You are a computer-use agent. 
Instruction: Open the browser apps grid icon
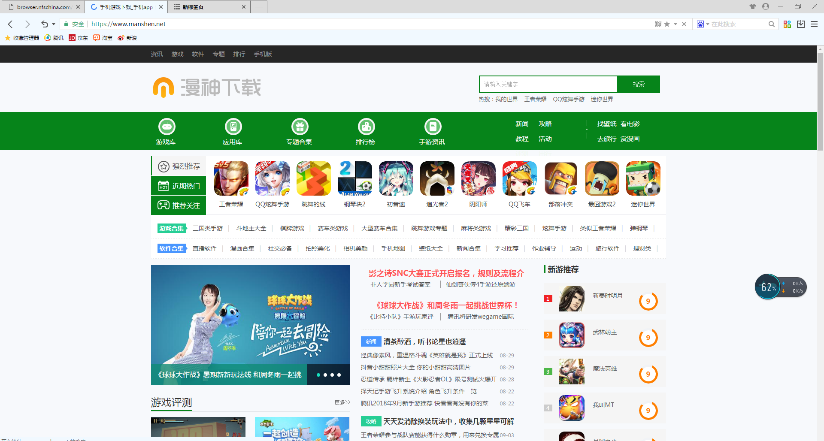tap(787, 24)
